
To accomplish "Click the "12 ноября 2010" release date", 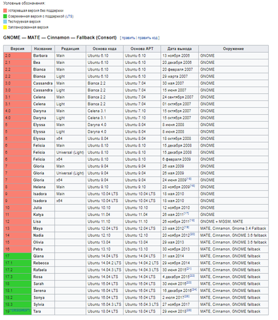I will (x=176, y=207).
